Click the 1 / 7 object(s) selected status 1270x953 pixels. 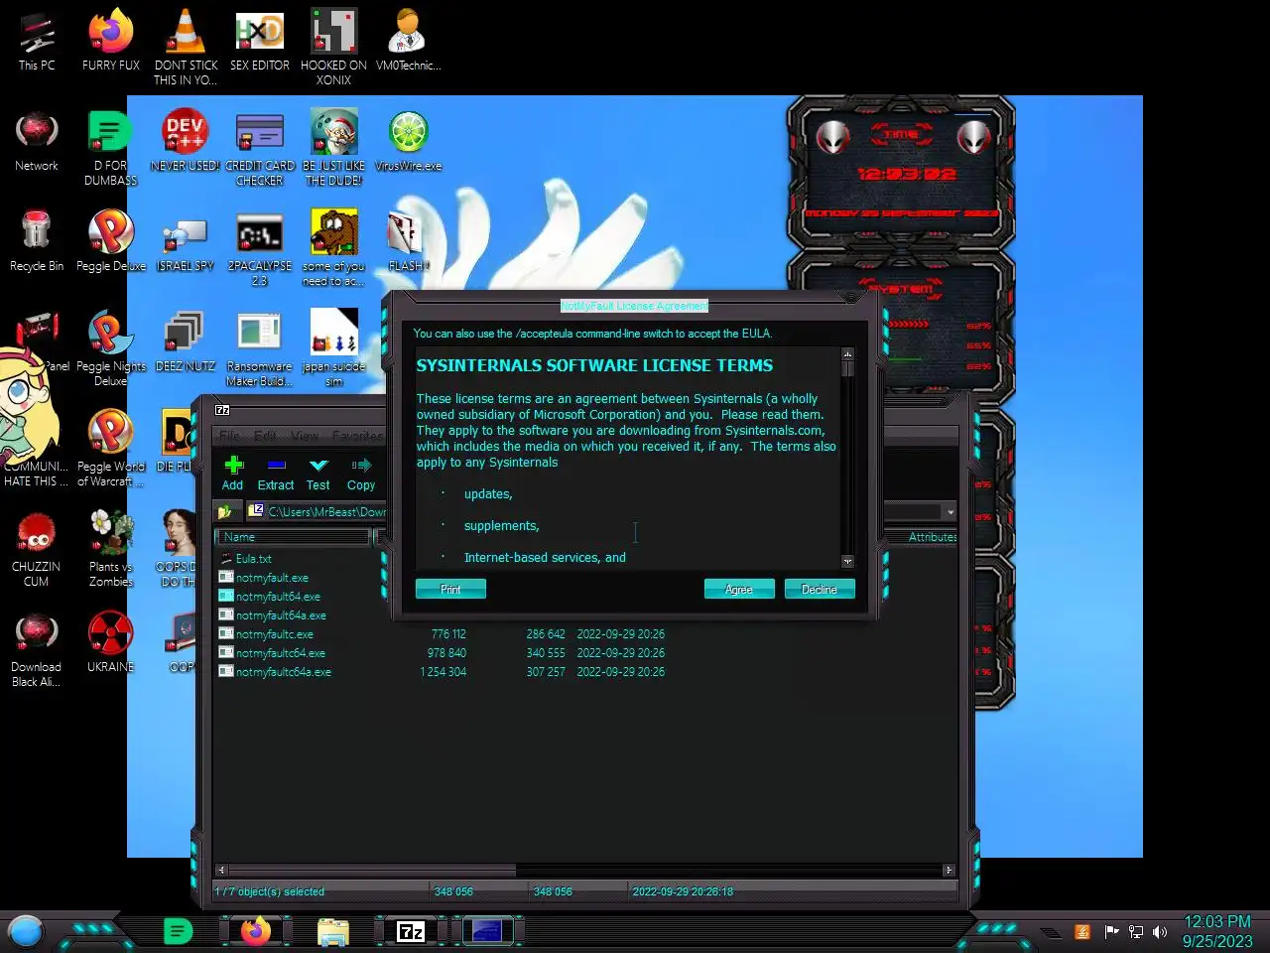coord(270,891)
